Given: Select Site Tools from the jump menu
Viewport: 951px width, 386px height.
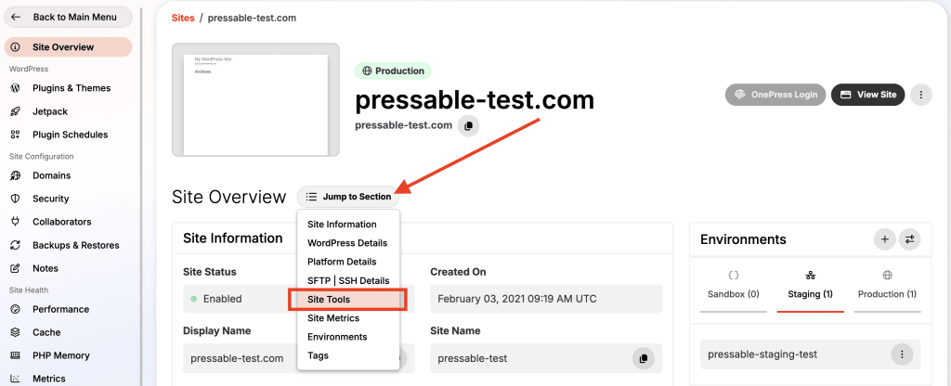Looking at the screenshot, I should 329,300.
